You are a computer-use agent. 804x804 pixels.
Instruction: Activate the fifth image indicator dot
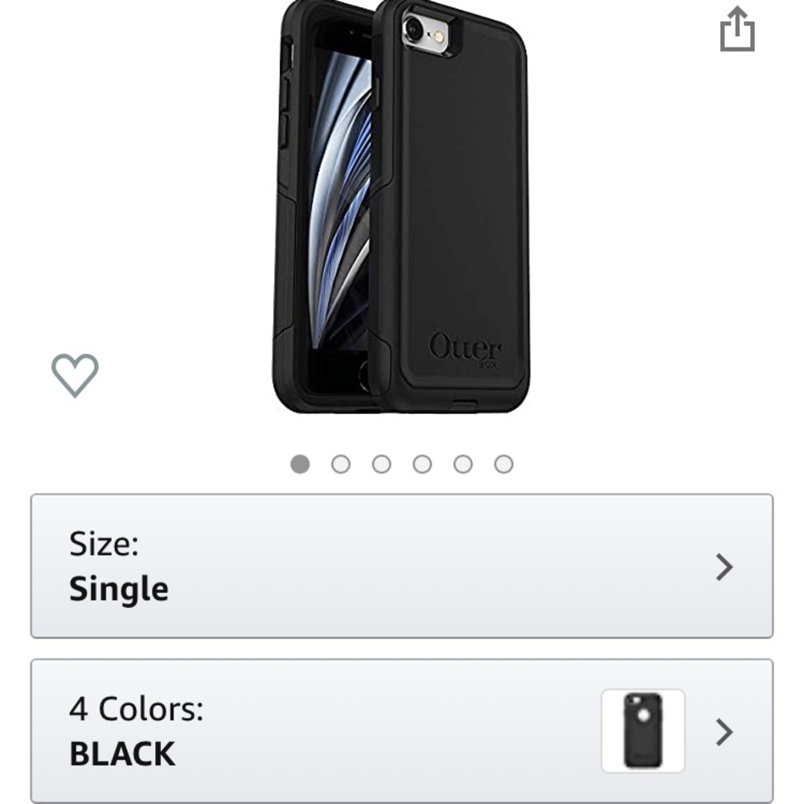[x=461, y=462]
